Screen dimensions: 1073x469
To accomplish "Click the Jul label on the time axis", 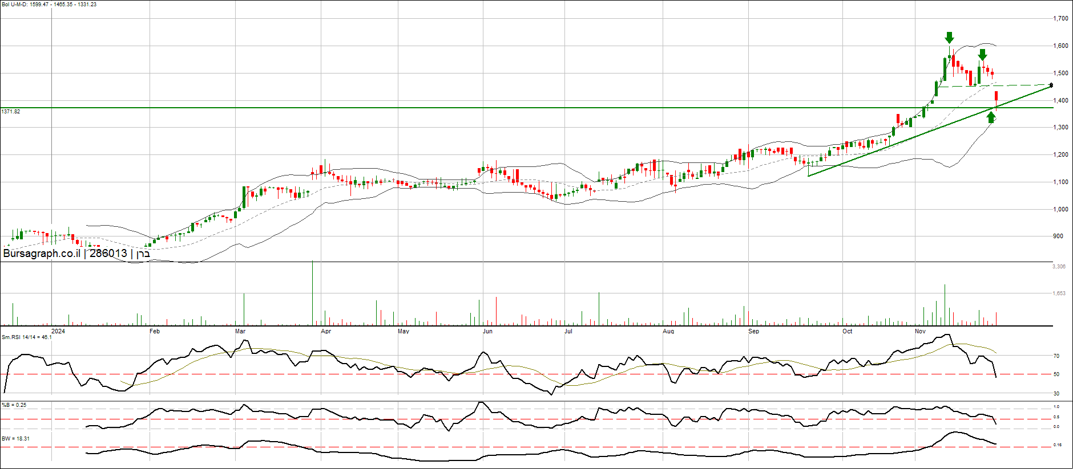I will tap(568, 331).
